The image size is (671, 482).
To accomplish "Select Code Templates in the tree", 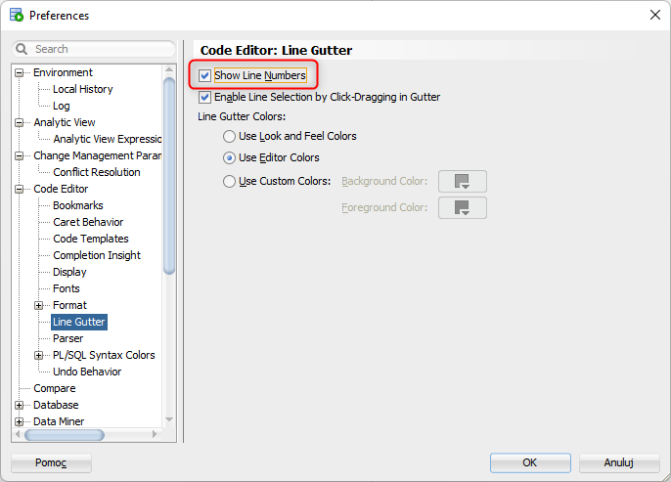I will pyautogui.click(x=90, y=240).
